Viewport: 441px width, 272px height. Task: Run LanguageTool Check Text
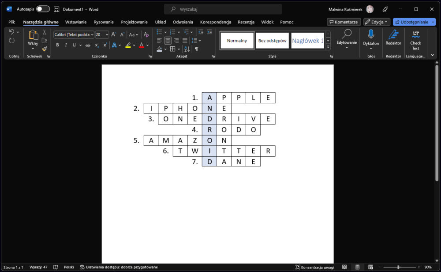tap(415, 40)
